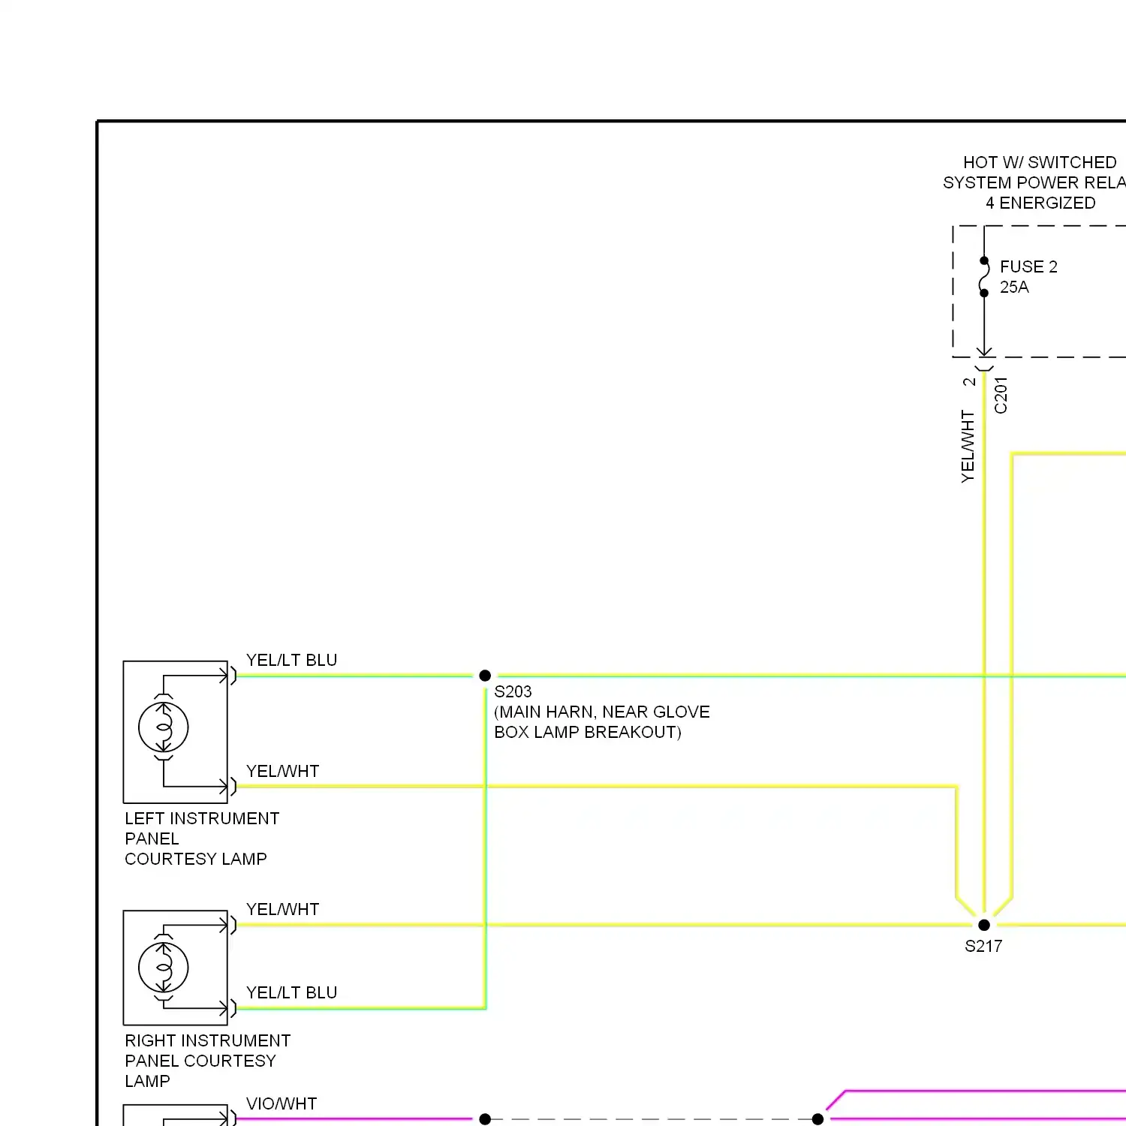1126x1126 pixels.
Task: Click the Fuse 2 symbol
Action: [x=984, y=277]
